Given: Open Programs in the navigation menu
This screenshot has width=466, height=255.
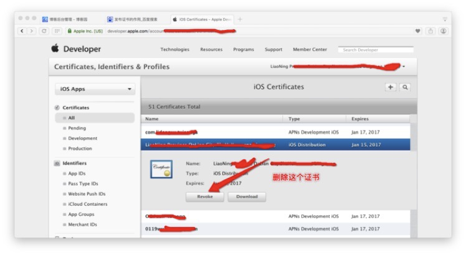Looking at the screenshot, I should click(x=244, y=49).
